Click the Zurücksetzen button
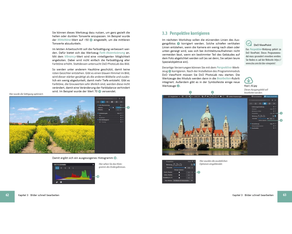Screen dimensions: 292x234 point(256,96)
